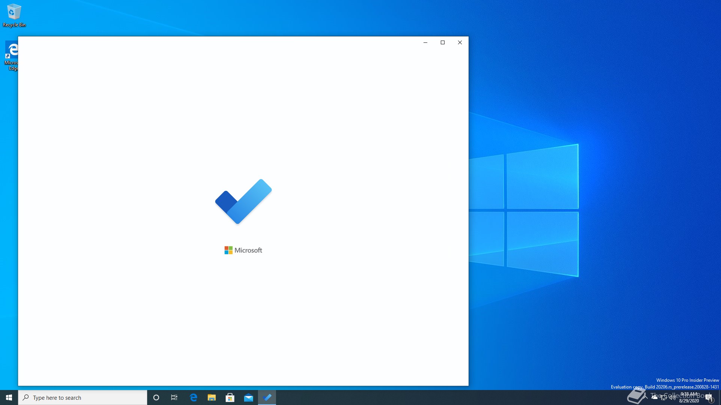Open the volume speaker tray icon
Image resolution: width=721 pixels, height=405 pixels.
(x=673, y=397)
